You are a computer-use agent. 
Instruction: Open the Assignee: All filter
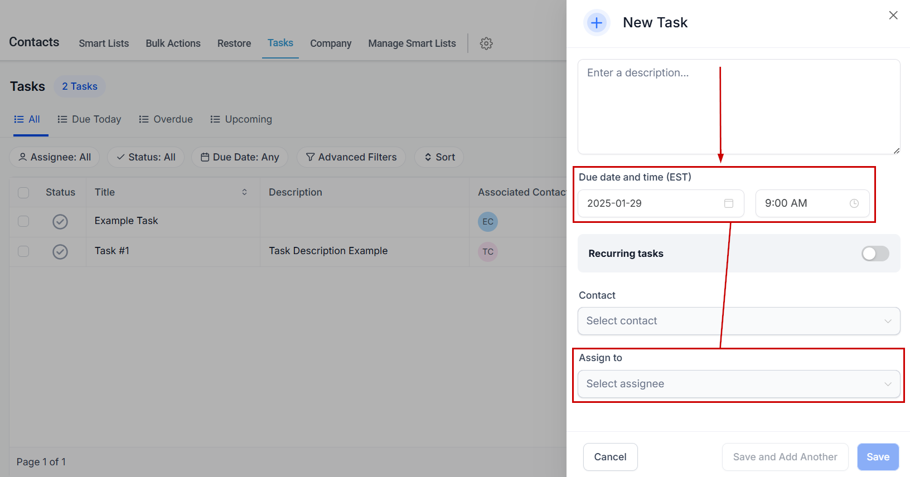coord(55,157)
